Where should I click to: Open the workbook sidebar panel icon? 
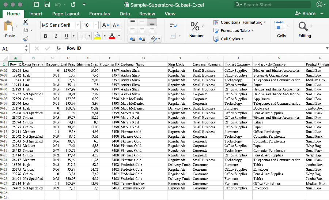click(36, 5)
